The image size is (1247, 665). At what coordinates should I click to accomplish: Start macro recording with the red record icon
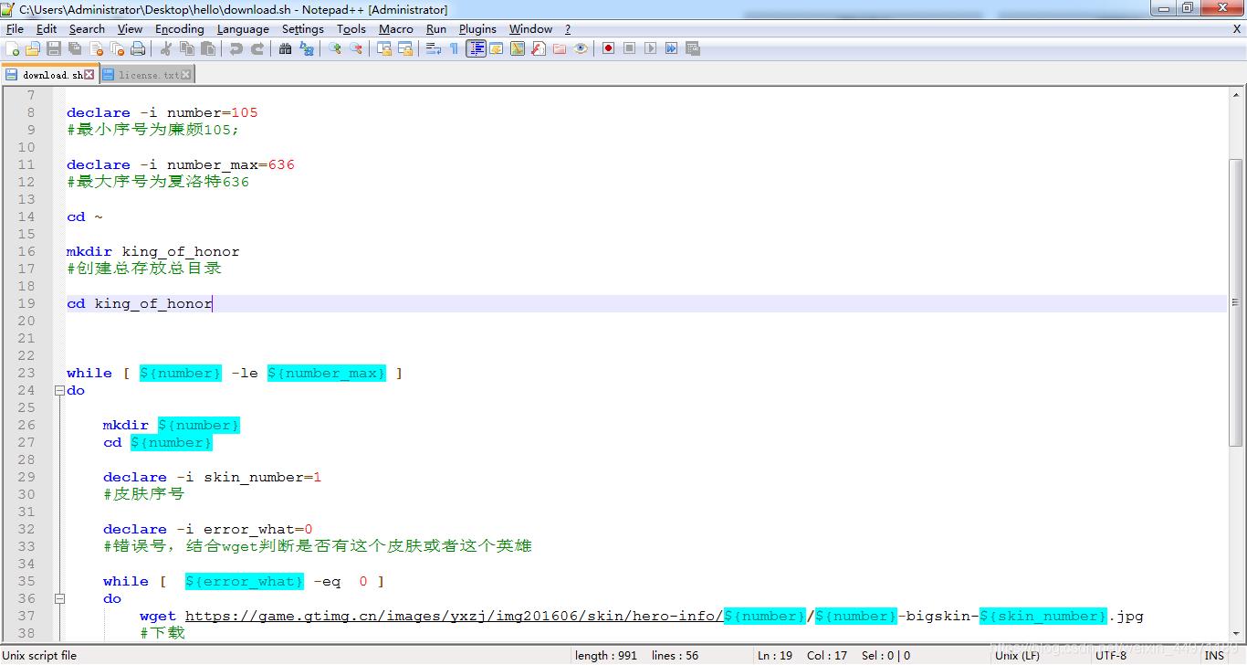(607, 48)
